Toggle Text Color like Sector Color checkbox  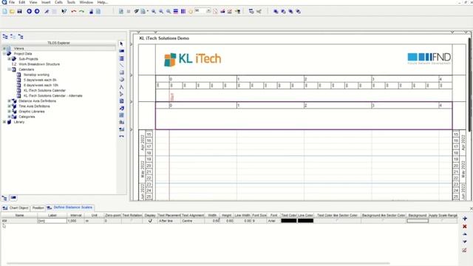point(337,221)
